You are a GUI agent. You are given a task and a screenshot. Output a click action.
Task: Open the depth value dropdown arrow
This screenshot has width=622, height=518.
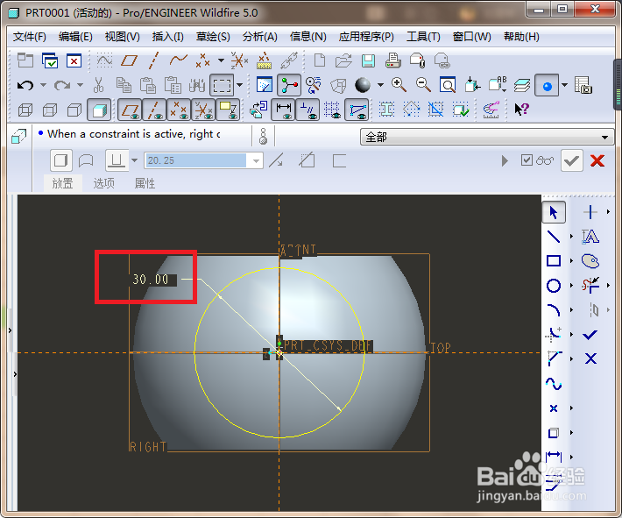[x=257, y=160]
